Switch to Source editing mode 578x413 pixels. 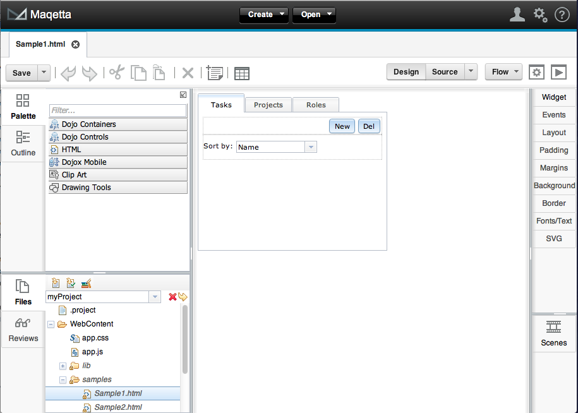(444, 72)
